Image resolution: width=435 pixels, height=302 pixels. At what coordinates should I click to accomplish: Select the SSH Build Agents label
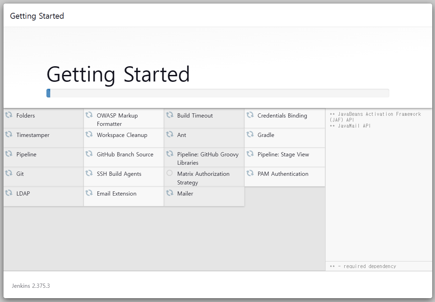tap(119, 174)
